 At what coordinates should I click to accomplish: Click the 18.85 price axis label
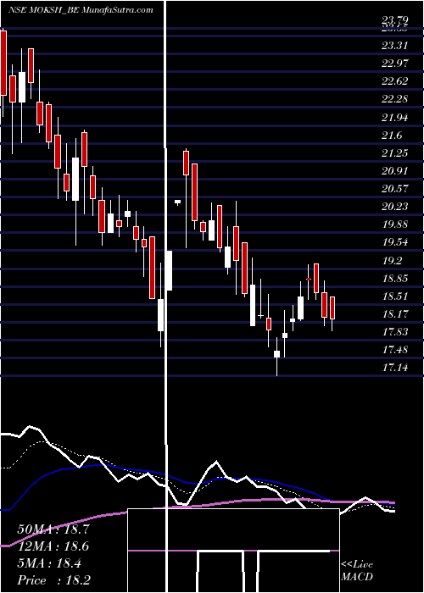pyautogui.click(x=395, y=279)
